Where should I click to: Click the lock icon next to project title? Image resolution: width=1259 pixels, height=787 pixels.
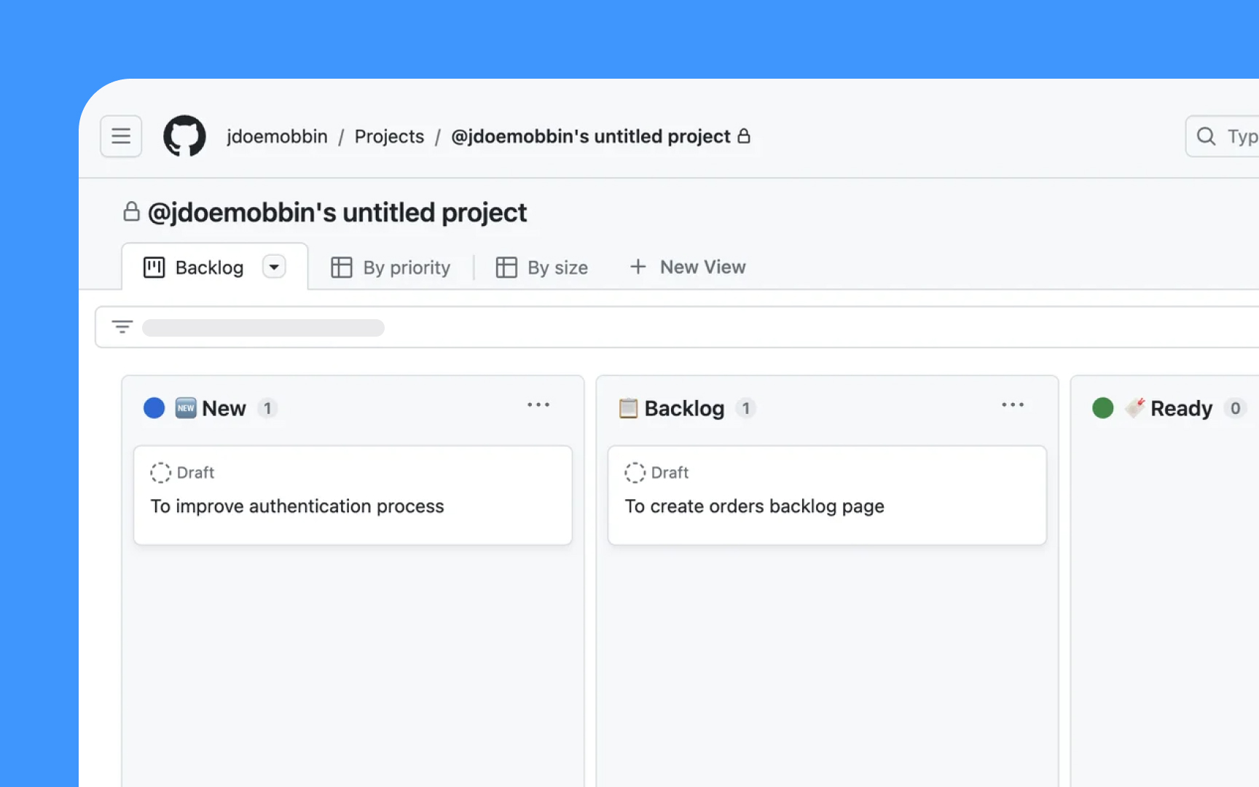(x=132, y=211)
